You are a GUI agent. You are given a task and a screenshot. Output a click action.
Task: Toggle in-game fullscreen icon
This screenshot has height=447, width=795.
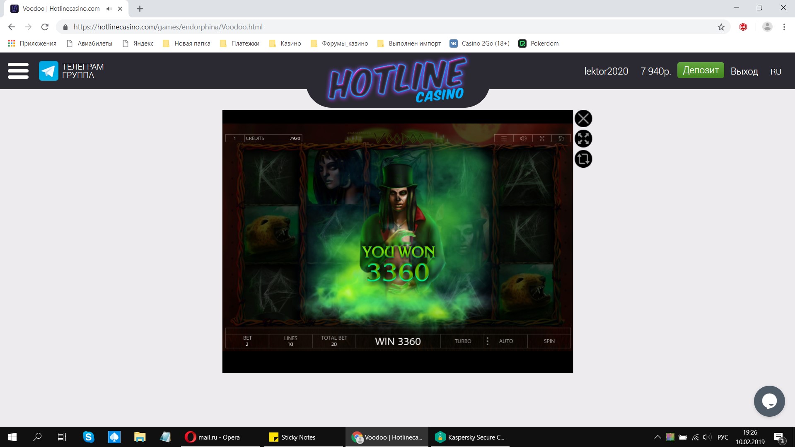click(542, 138)
